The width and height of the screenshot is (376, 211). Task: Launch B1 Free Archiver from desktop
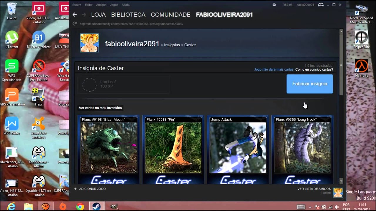click(x=38, y=40)
